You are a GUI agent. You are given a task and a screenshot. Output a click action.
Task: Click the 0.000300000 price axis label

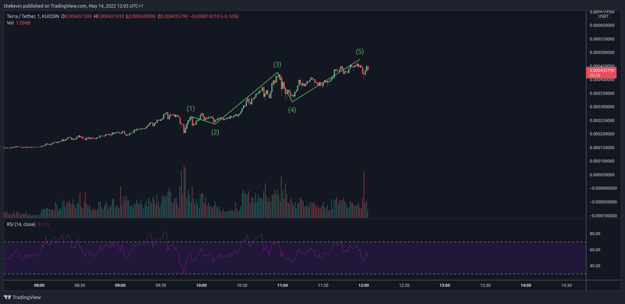[x=602, y=107]
